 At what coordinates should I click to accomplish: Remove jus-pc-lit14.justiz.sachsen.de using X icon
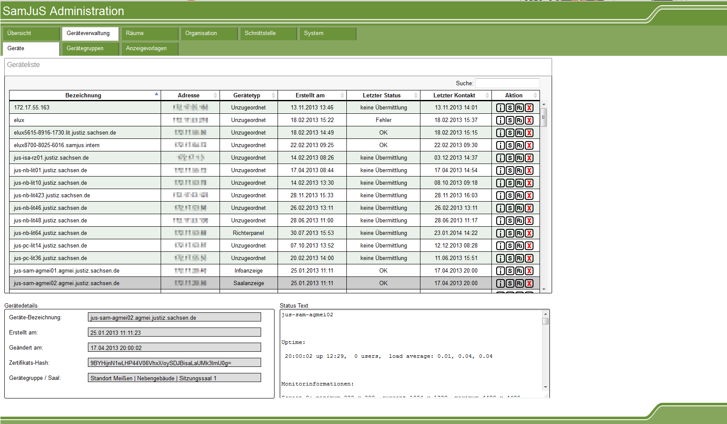tap(529, 246)
